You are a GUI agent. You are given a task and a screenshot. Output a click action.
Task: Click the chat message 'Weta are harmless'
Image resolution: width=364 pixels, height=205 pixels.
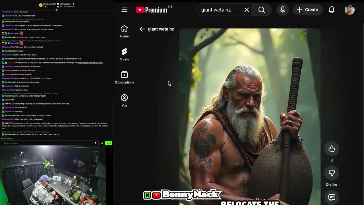tap(22, 86)
